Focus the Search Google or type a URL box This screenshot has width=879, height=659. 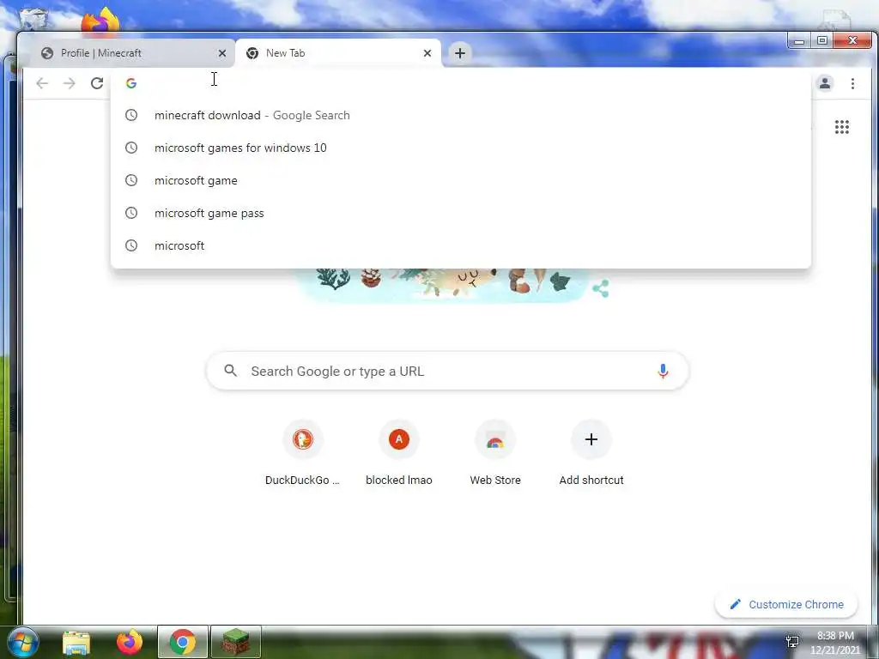coord(447,371)
